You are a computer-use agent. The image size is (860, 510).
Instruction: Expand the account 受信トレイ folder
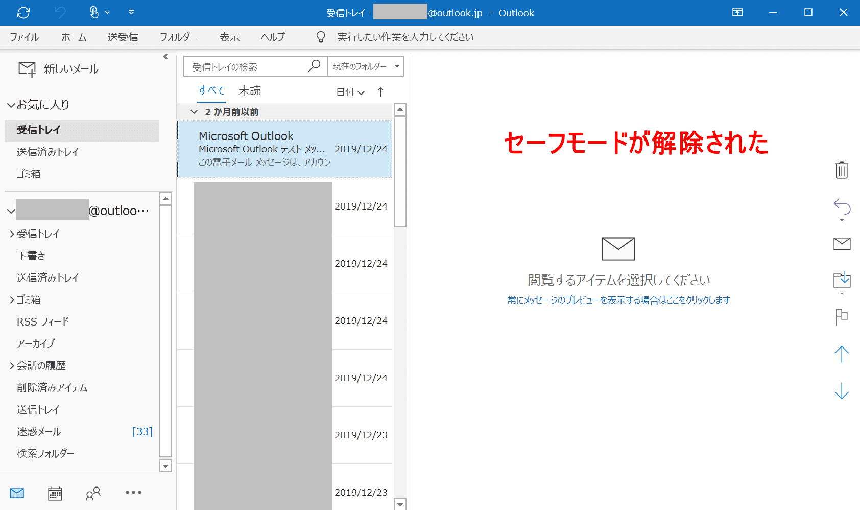coord(12,234)
